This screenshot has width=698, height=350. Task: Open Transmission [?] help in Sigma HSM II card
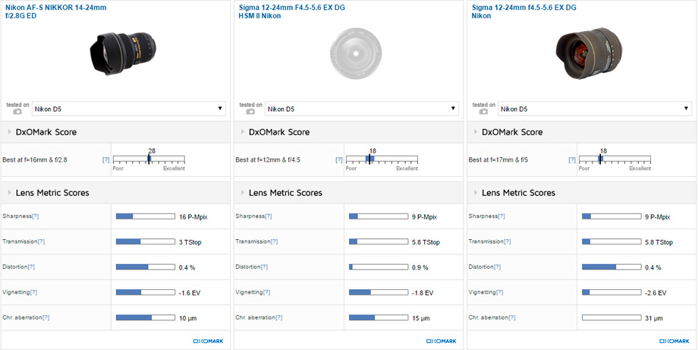coord(274,241)
